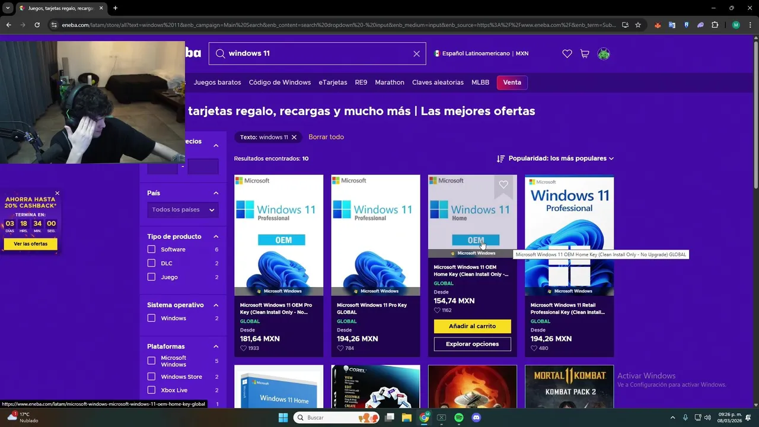
Task: Collapse the Sistema operativo filter section
Action: click(x=216, y=305)
